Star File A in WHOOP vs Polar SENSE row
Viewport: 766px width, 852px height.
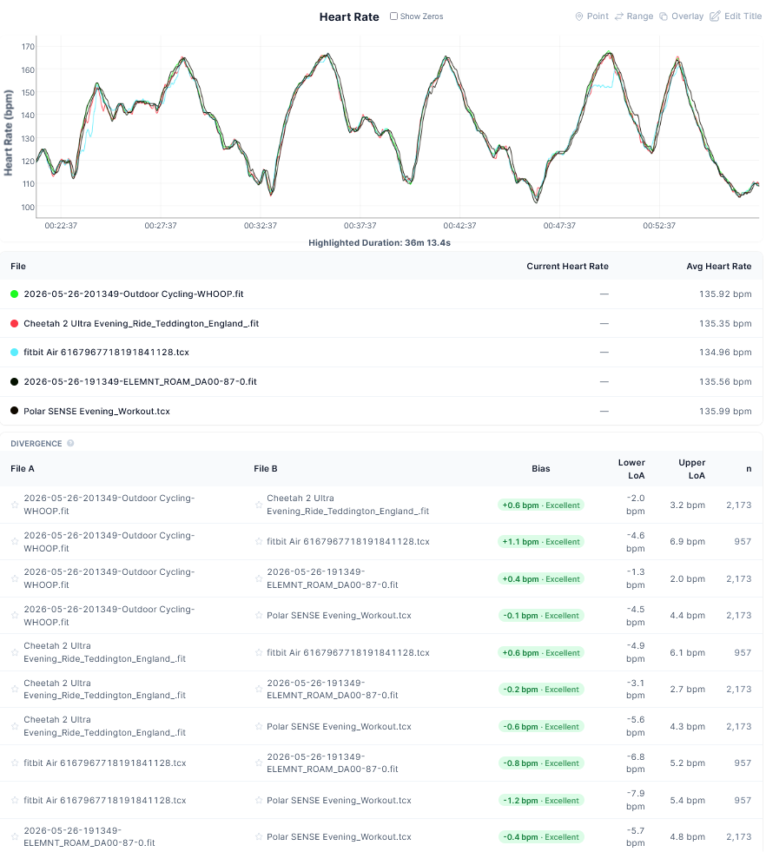tap(15, 616)
